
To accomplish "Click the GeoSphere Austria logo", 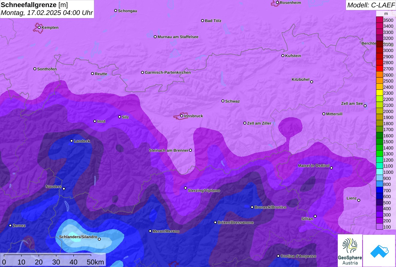I will tap(350, 251).
